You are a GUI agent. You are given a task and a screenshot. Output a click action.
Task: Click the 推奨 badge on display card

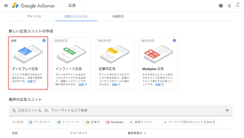click(14, 41)
